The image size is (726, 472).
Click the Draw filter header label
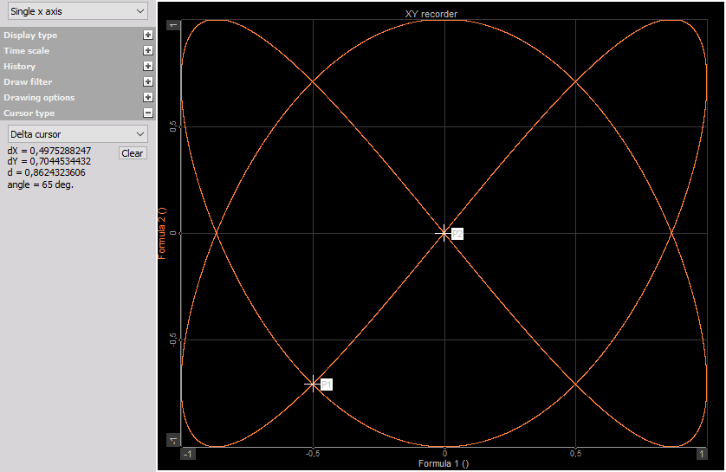[28, 82]
